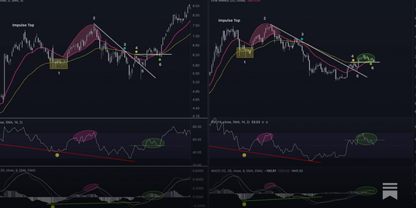Open the RSI (14, close, SMA, 14, 2) legend
Viewport: 416px width, 208px height.
[230, 122]
